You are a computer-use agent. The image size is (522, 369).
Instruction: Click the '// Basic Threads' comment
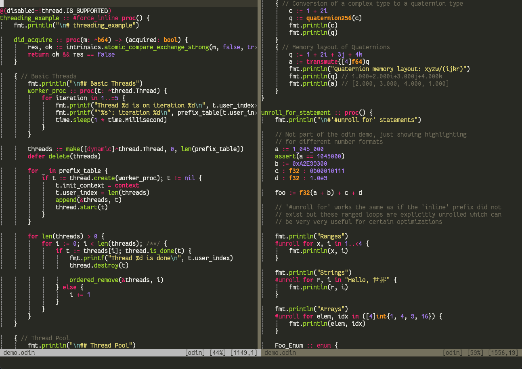click(48, 76)
